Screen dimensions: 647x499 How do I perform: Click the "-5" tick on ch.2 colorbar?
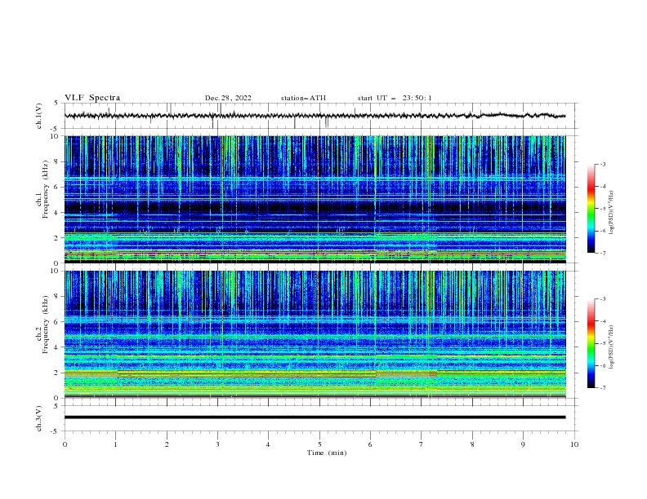click(602, 343)
